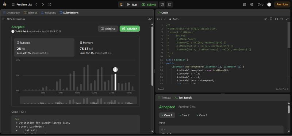
Task: Click the bookmark icon in editor
Action: (x=271, y=19)
